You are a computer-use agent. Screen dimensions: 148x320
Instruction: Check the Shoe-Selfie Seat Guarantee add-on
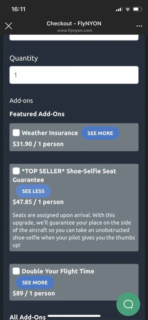pos(16,171)
